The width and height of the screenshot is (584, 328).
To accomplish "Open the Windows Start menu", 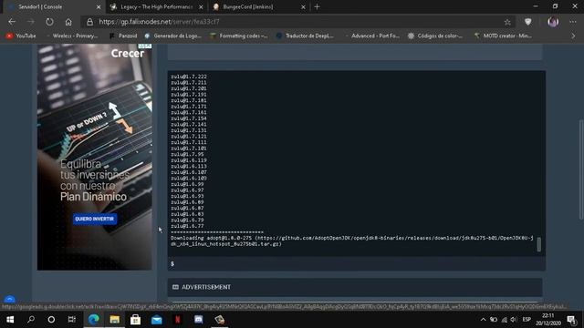I will 10,320.
